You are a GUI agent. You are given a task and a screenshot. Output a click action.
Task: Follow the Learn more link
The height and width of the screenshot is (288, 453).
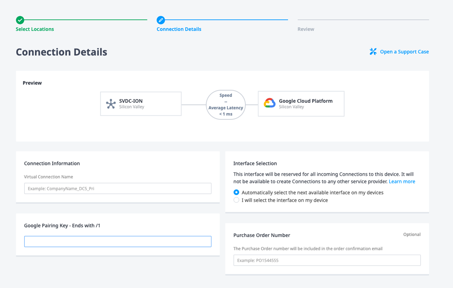point(402,181)
